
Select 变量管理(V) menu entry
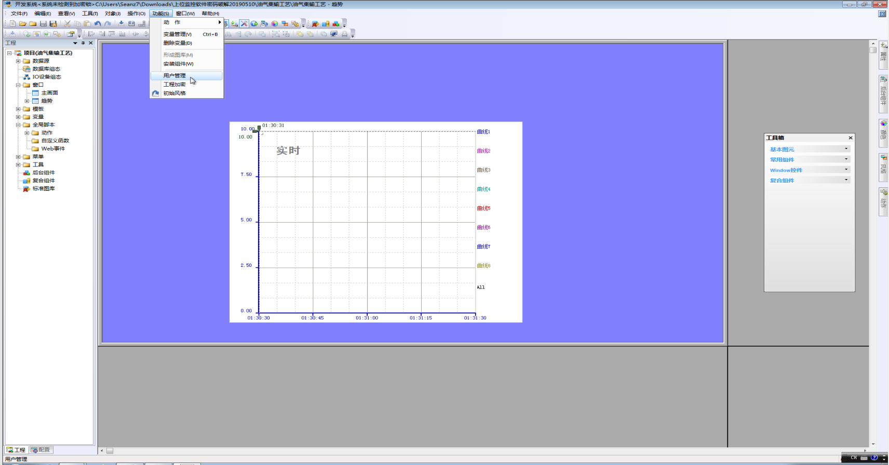click(x=186, y=34)
